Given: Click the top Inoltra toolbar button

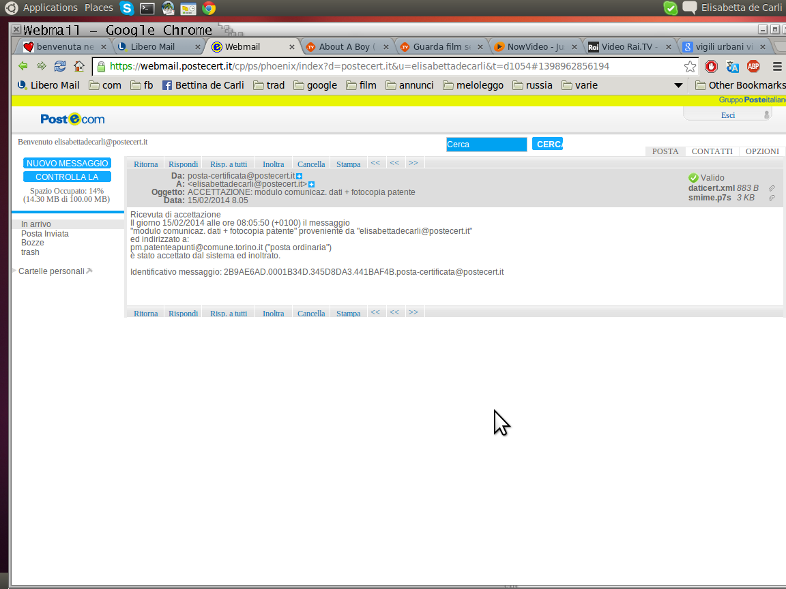Looking at the screenshot, I should (x=273, y=164).
